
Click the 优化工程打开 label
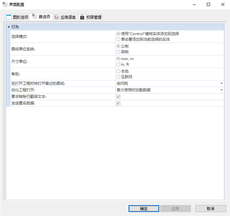[x=23, y=90]
